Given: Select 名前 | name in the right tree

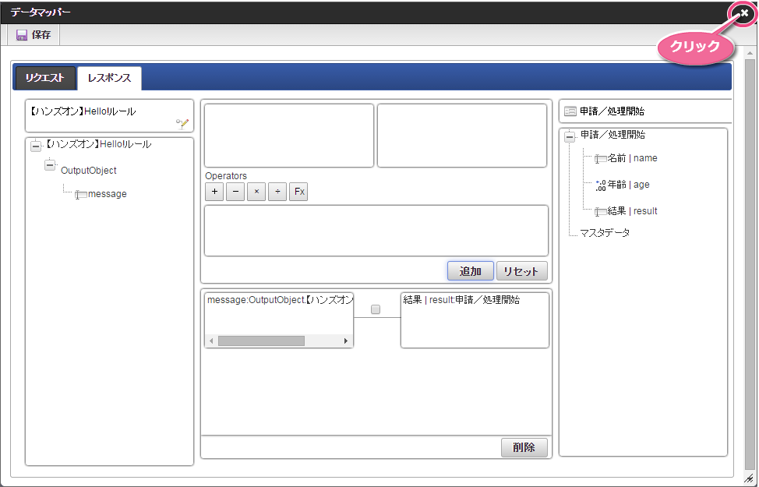Looking at the screenshot, I should (x=632, y=158).
